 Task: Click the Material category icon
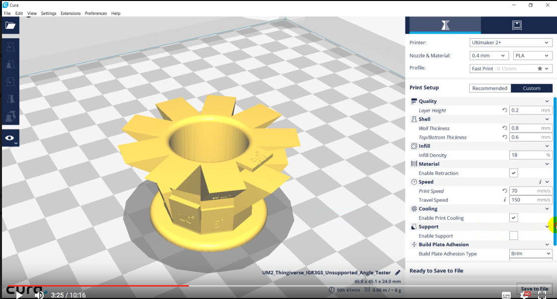click(414, 164)
